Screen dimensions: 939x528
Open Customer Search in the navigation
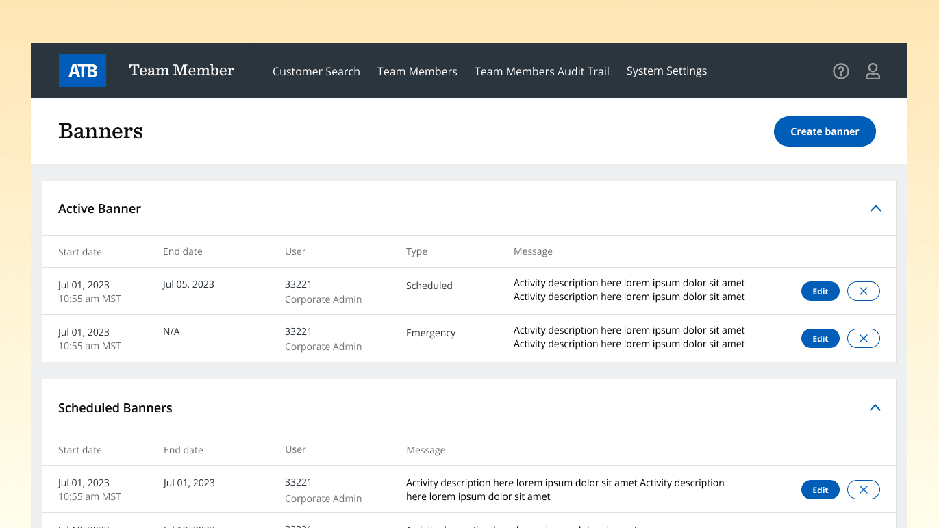click(x=316, y=71)
